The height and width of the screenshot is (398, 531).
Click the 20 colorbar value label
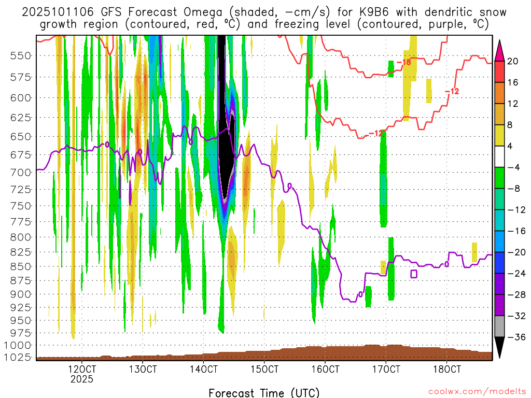click(x=513, y=61)
